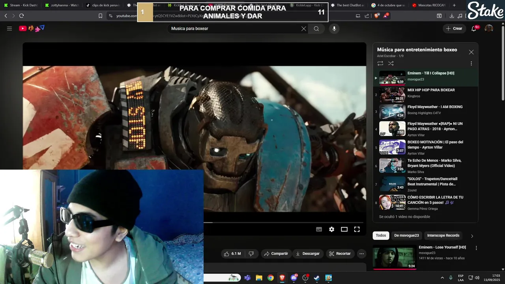Select the Interscope Records filter chip
This screenshot has width=505, height=284.
pyautogui.click(x=443, y=235)
